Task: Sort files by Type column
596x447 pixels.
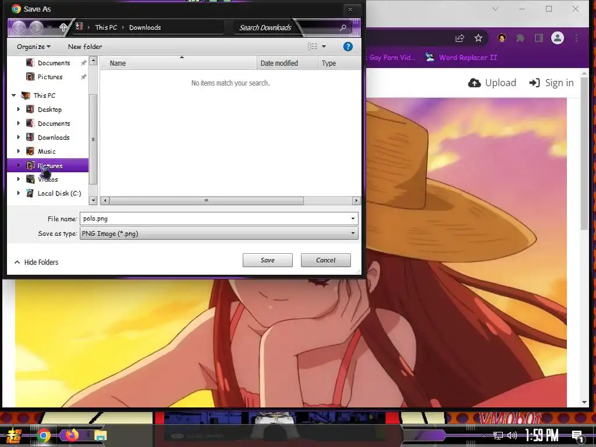Action: coord(339,63)
